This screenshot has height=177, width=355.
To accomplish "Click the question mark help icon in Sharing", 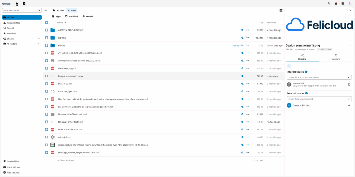I will tap(289, 66).
